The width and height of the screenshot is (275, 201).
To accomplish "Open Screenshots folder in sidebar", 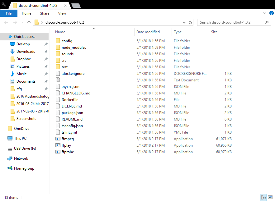I will (26, 119).
